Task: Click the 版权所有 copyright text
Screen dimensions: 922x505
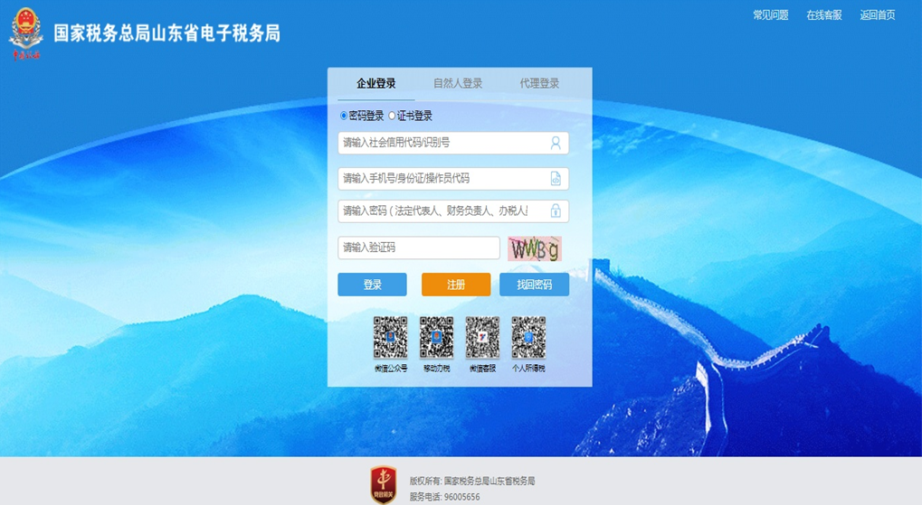Action: (472, 481)
